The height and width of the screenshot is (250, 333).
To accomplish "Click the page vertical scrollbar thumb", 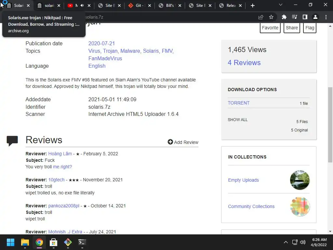I will [330, 125].
